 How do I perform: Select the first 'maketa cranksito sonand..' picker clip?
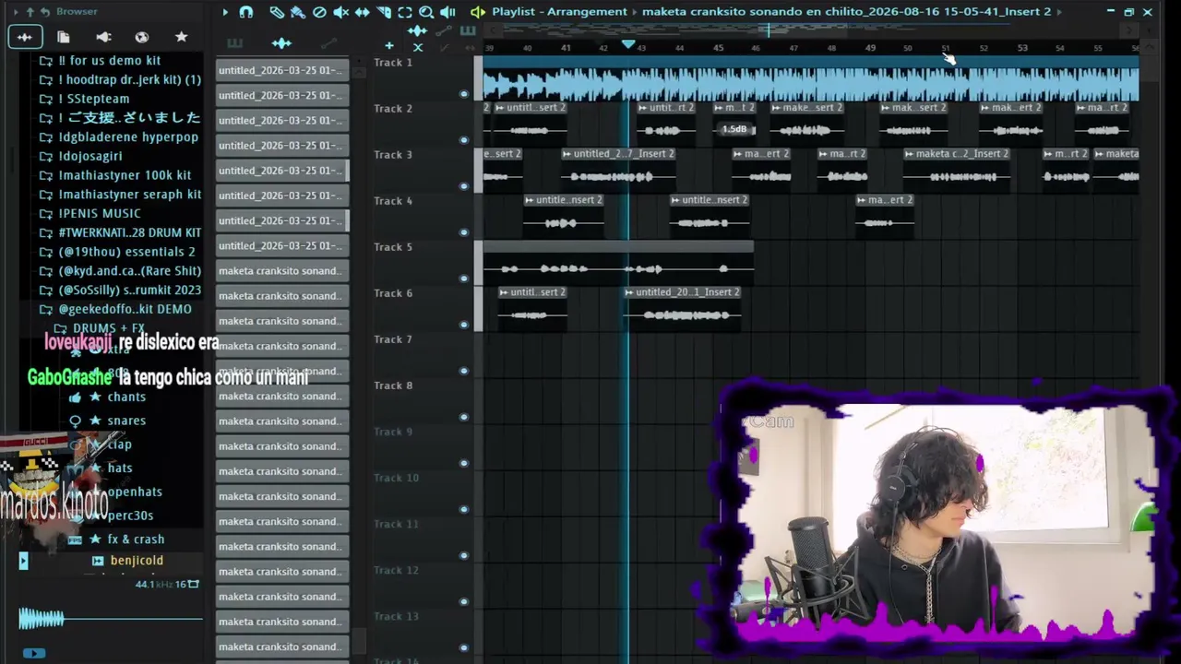(x=282, y=271)
